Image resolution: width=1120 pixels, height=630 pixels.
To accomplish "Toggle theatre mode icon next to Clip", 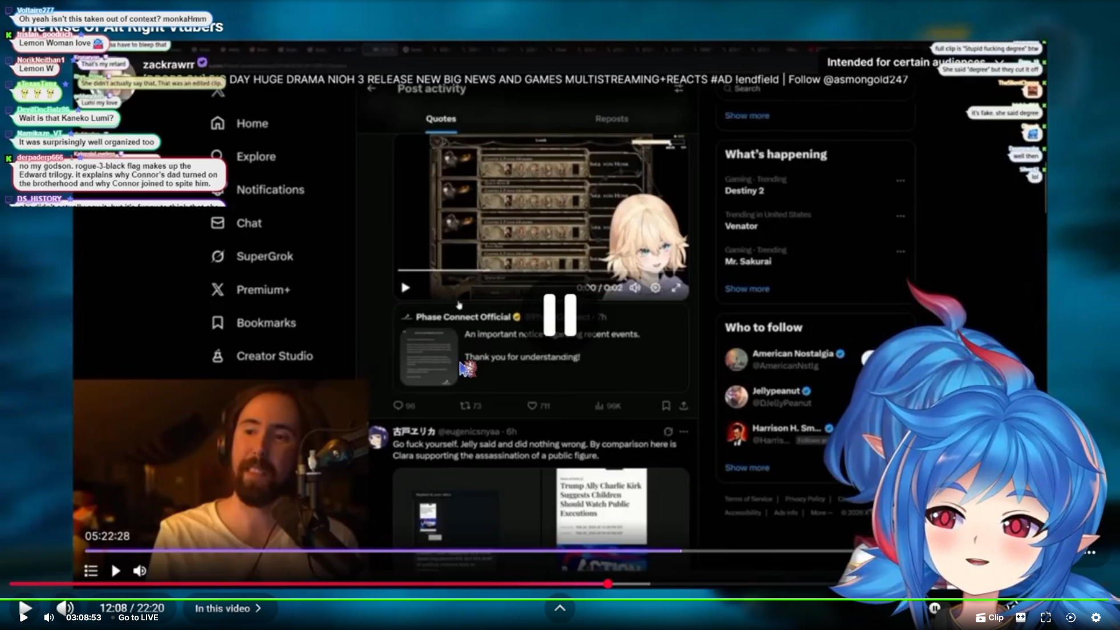I will (1021, 617).
